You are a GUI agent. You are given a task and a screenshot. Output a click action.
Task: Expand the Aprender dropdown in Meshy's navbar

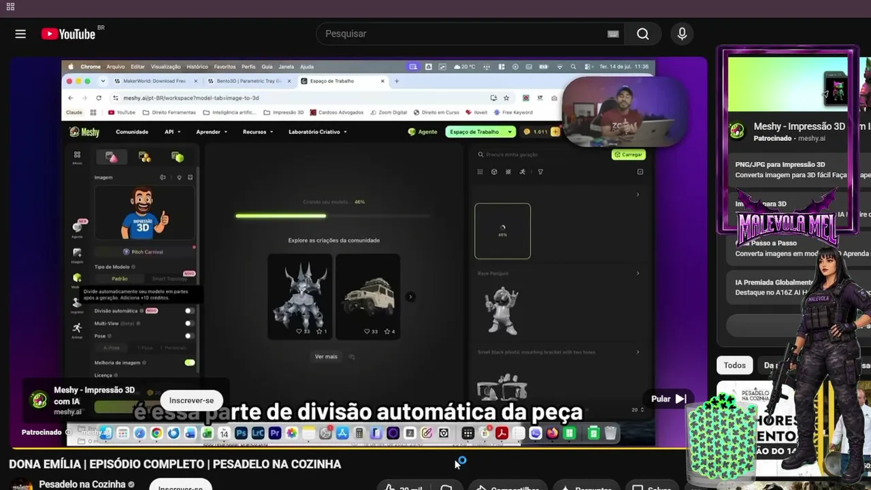tap(211, 132)
